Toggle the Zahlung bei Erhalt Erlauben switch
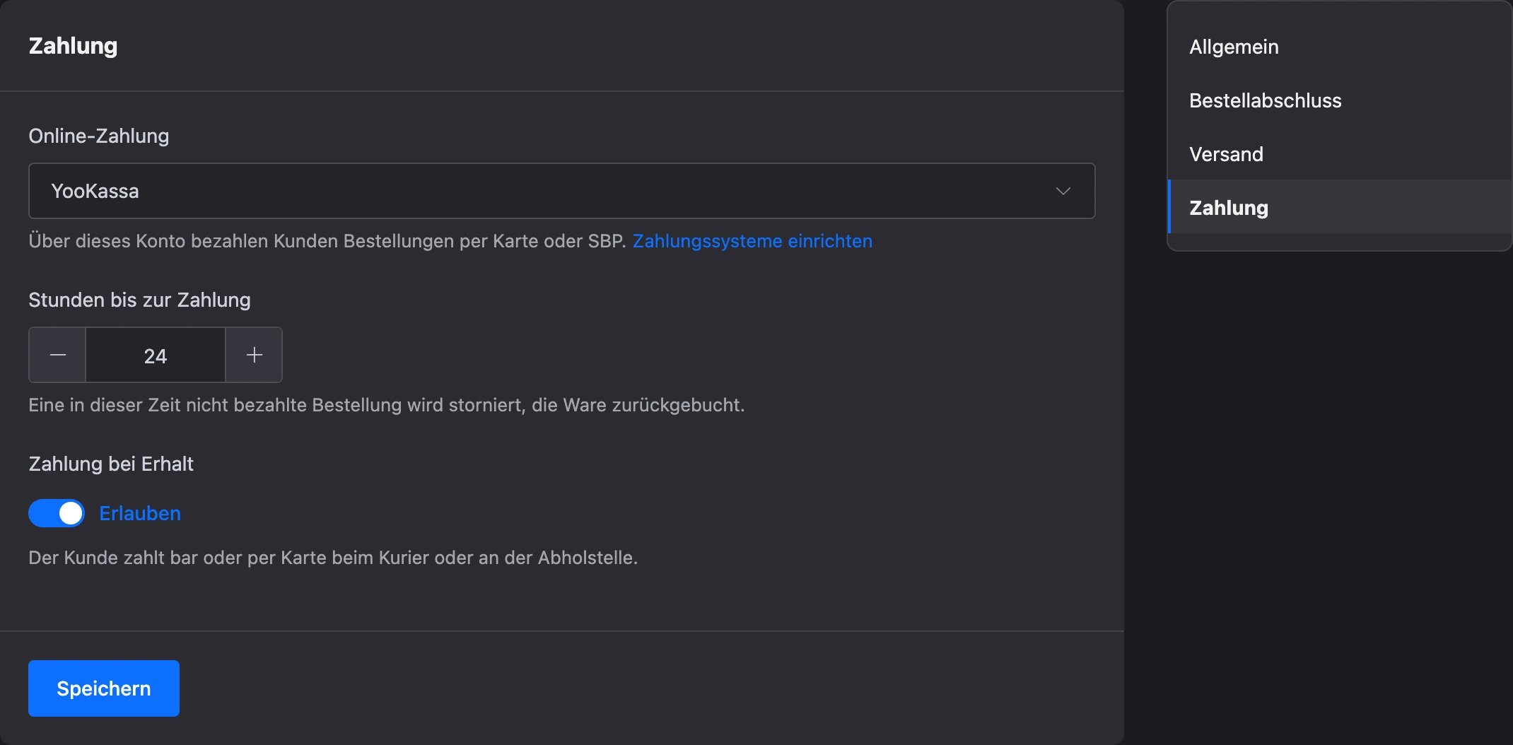Viewport: 1513px width, 745px height. point(57,513)
